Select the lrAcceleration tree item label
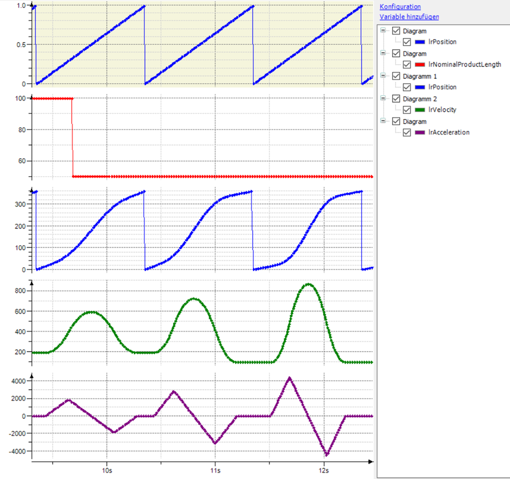Image resolution: width=510 pixels, height=479 pixels. tap(449, 133)
